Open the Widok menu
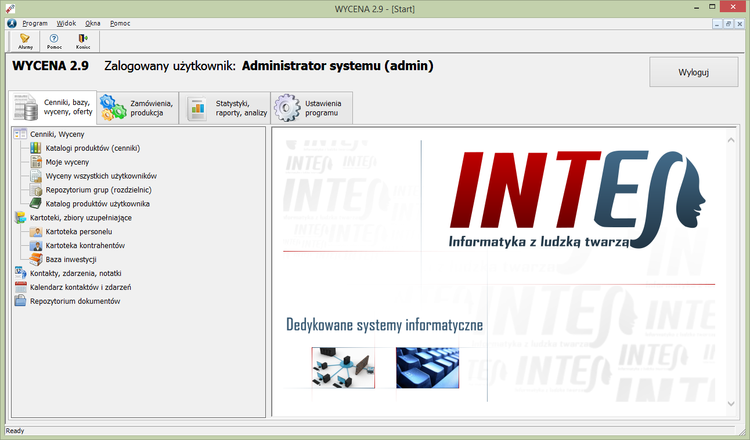 tap(66, 24)
